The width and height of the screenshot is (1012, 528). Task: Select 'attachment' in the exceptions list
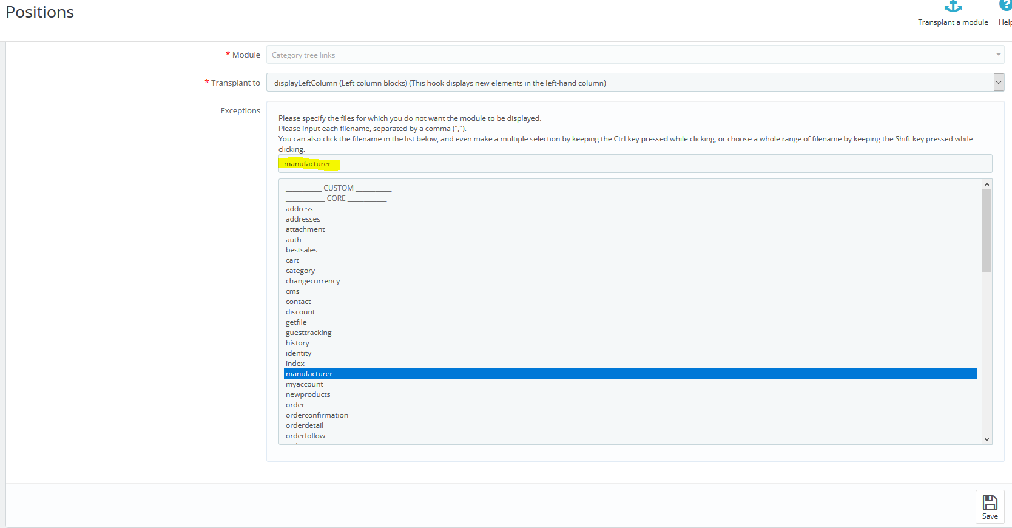point(630,229)
